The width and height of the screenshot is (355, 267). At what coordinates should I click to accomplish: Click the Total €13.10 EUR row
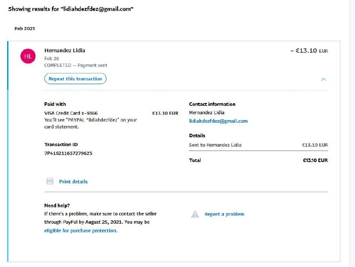pyautogui.click(x=258, y=160)
